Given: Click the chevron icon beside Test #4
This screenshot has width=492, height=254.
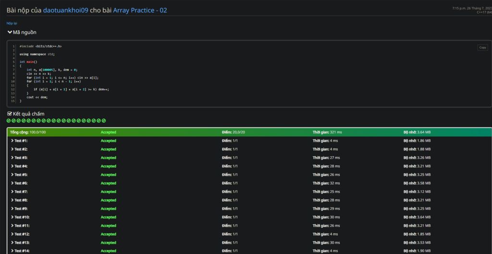Looking at the screenshot, I should (12, 166).
